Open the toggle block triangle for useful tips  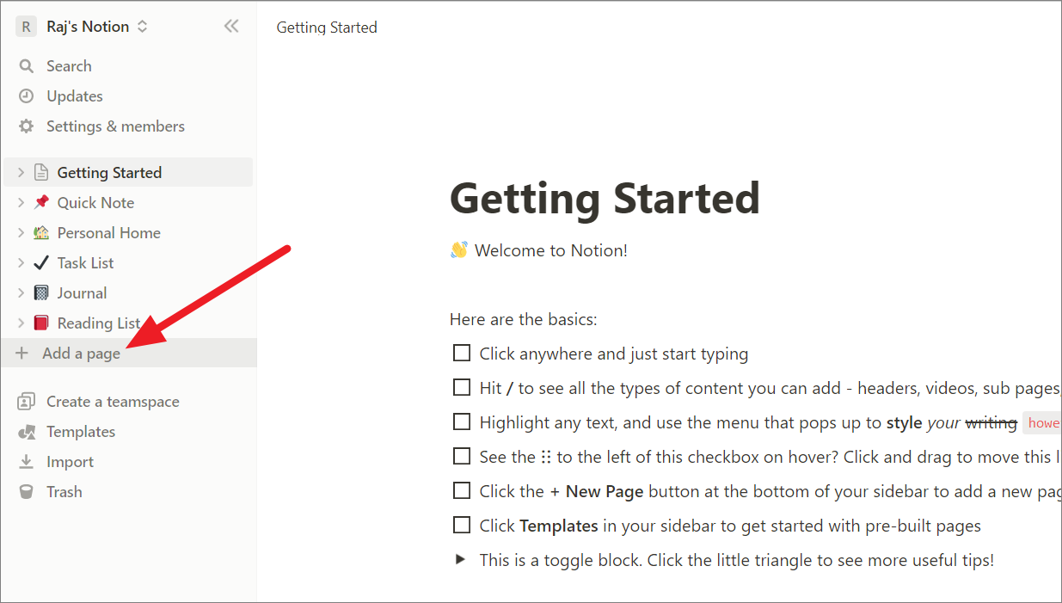click(x=461, y=559)
